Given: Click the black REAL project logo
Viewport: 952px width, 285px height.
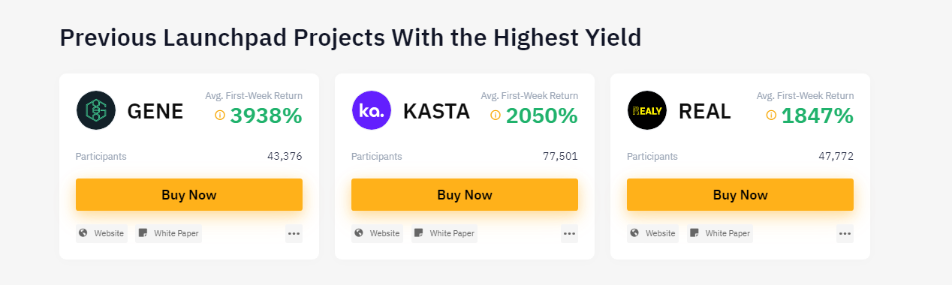Looking at the screenshot, I should pyautogui.click(x=646, y=110).
